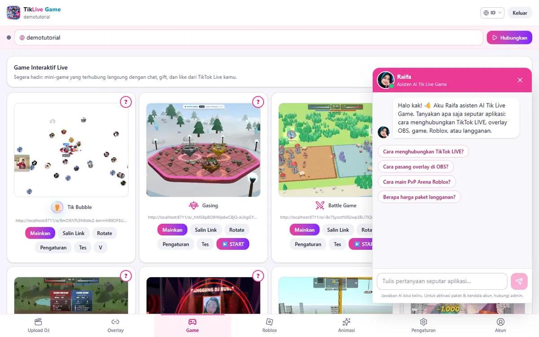Click Mainkan under Tik Bubble
The height and width of the screenshot is (337, 539).
(x=40, y=233)
